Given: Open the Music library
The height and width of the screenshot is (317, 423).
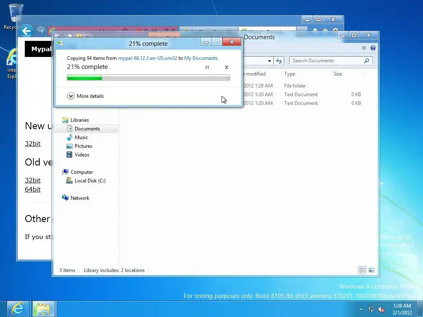Looking at the screenshot, I should pyautogui.click(x=81, y=137).
